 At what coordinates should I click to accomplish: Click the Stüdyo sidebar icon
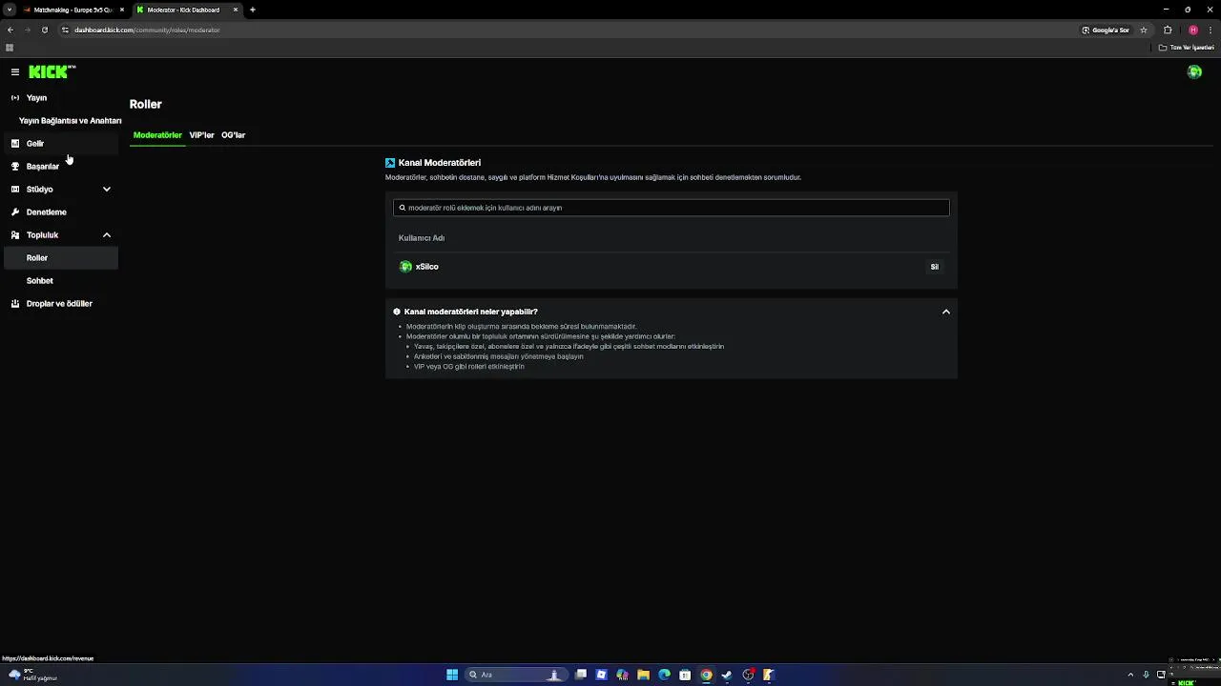point(15,189)
